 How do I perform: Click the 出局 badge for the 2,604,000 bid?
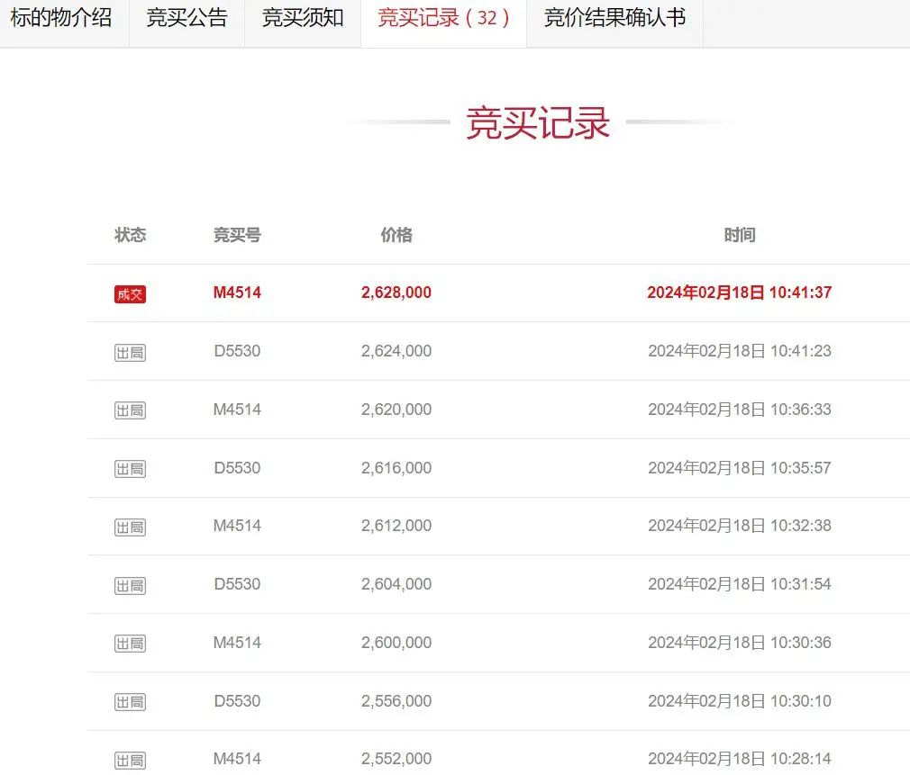pyautogui.click(x=130, y=585)
